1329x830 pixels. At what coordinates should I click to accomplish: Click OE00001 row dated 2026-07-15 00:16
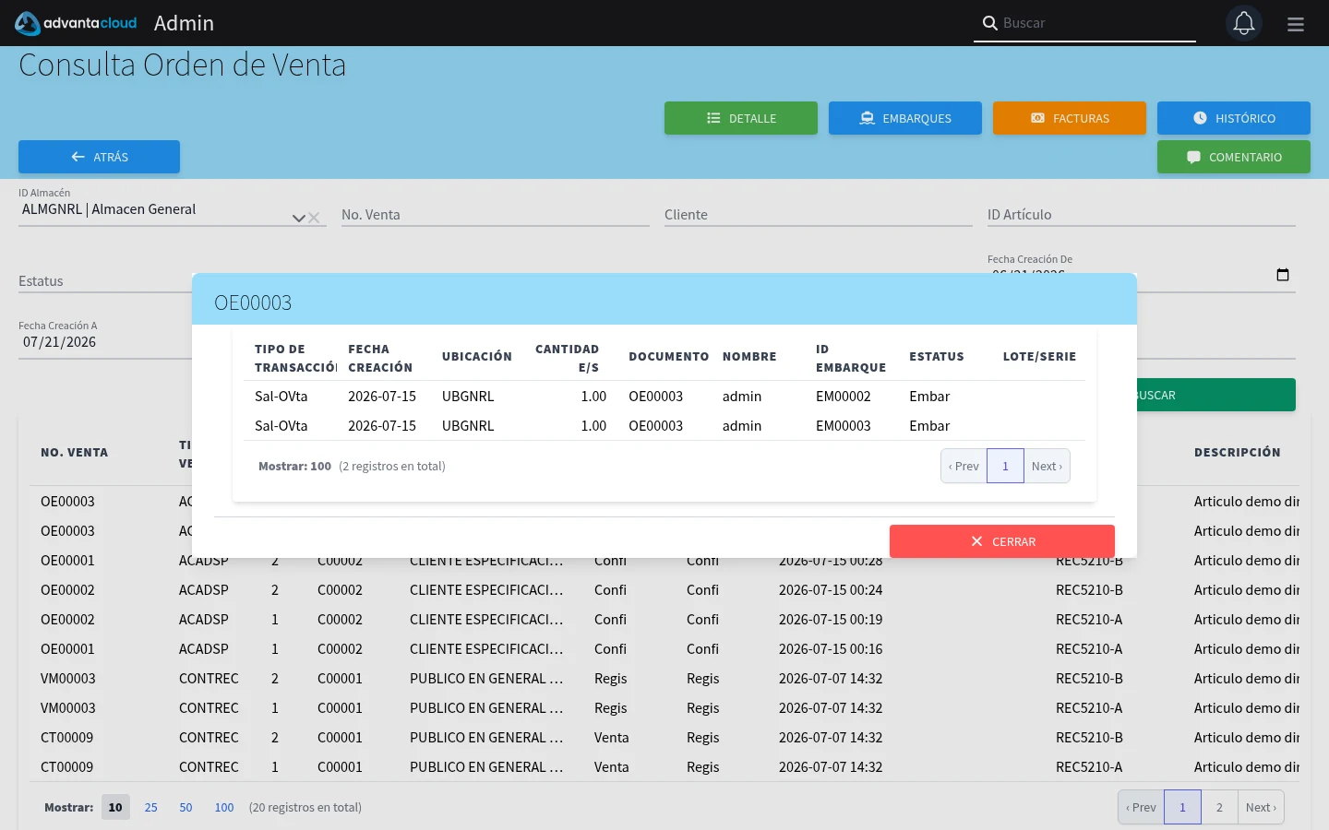[664, 648]
